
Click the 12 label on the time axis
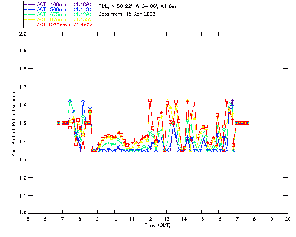coord(149,219)
